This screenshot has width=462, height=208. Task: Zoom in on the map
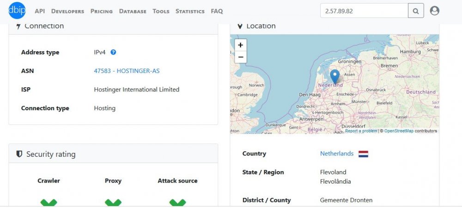[240, 45]
